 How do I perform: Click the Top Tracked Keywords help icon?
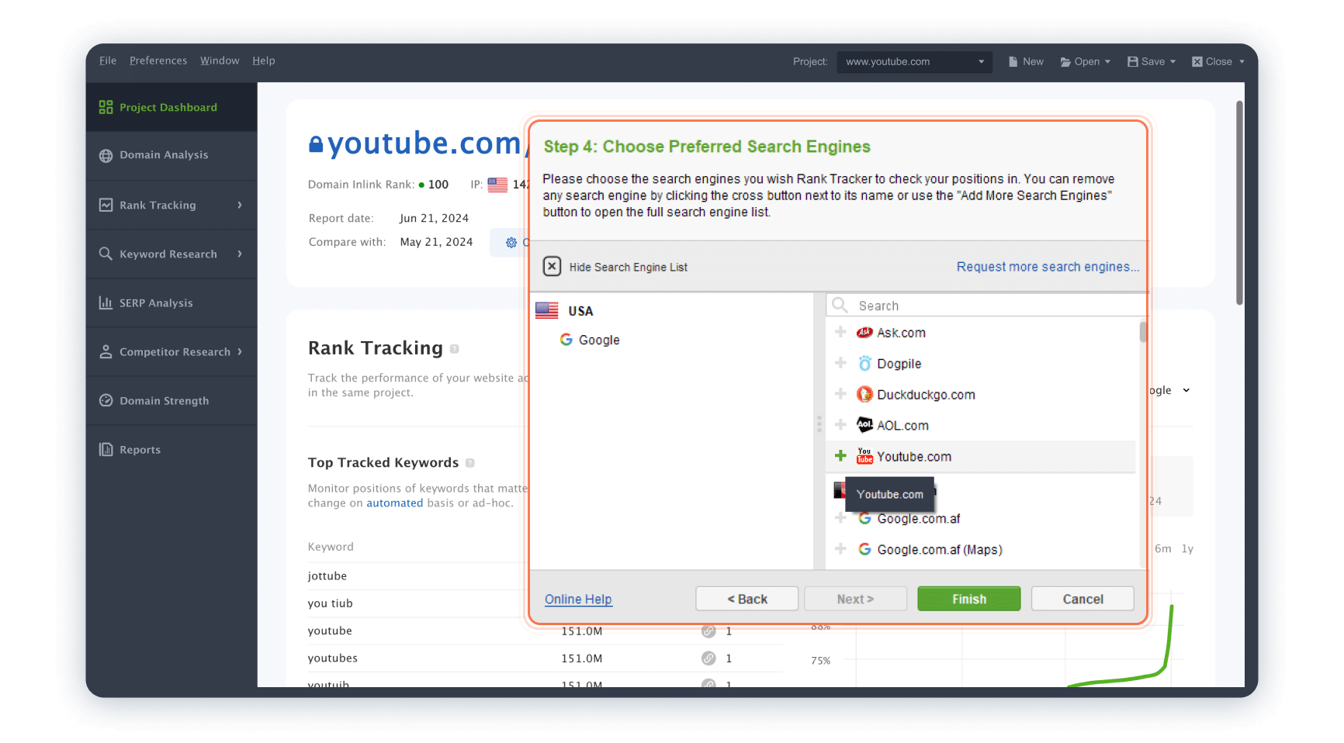(x=470, y=463)
